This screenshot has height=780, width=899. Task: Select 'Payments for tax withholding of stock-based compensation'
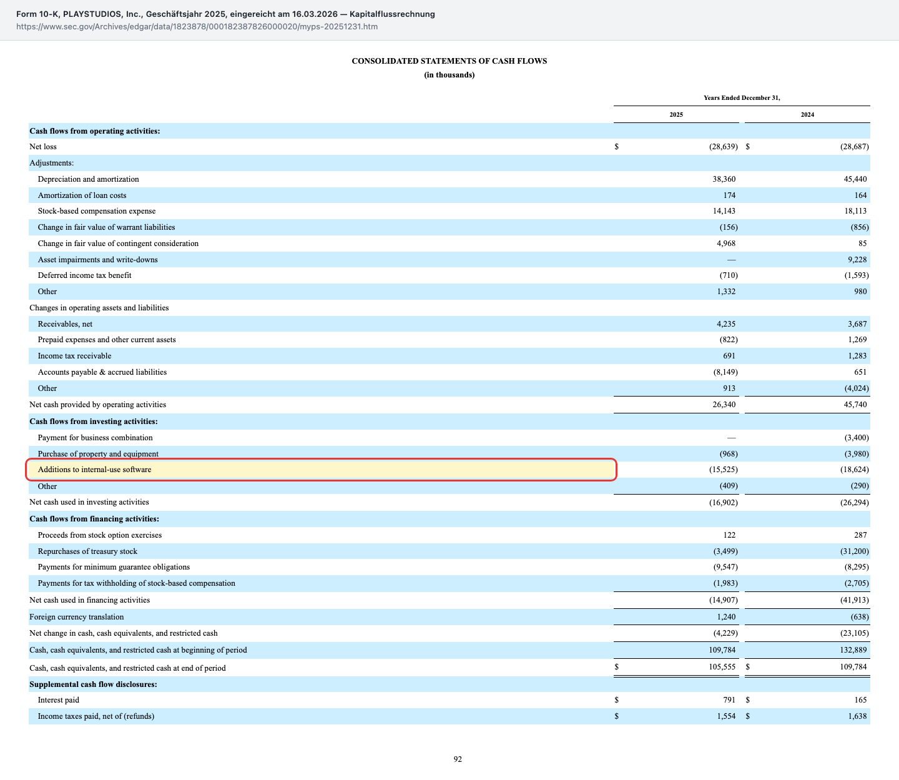137,583
